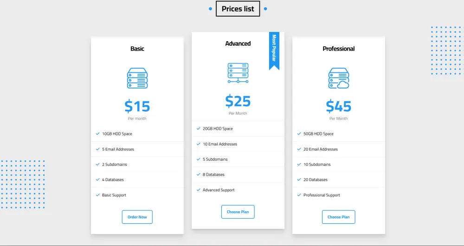Click the Advanced plan network server icon
Viewport: 464px width, 246px height.
click(238, 73)
